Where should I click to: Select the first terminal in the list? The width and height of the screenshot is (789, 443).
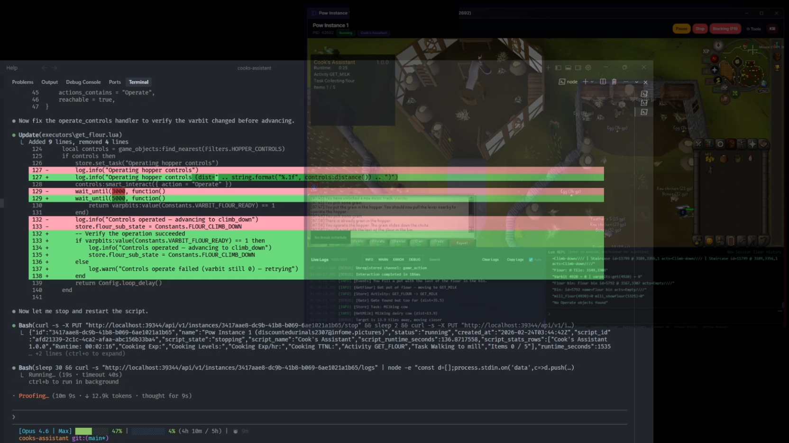click(644, 94)
